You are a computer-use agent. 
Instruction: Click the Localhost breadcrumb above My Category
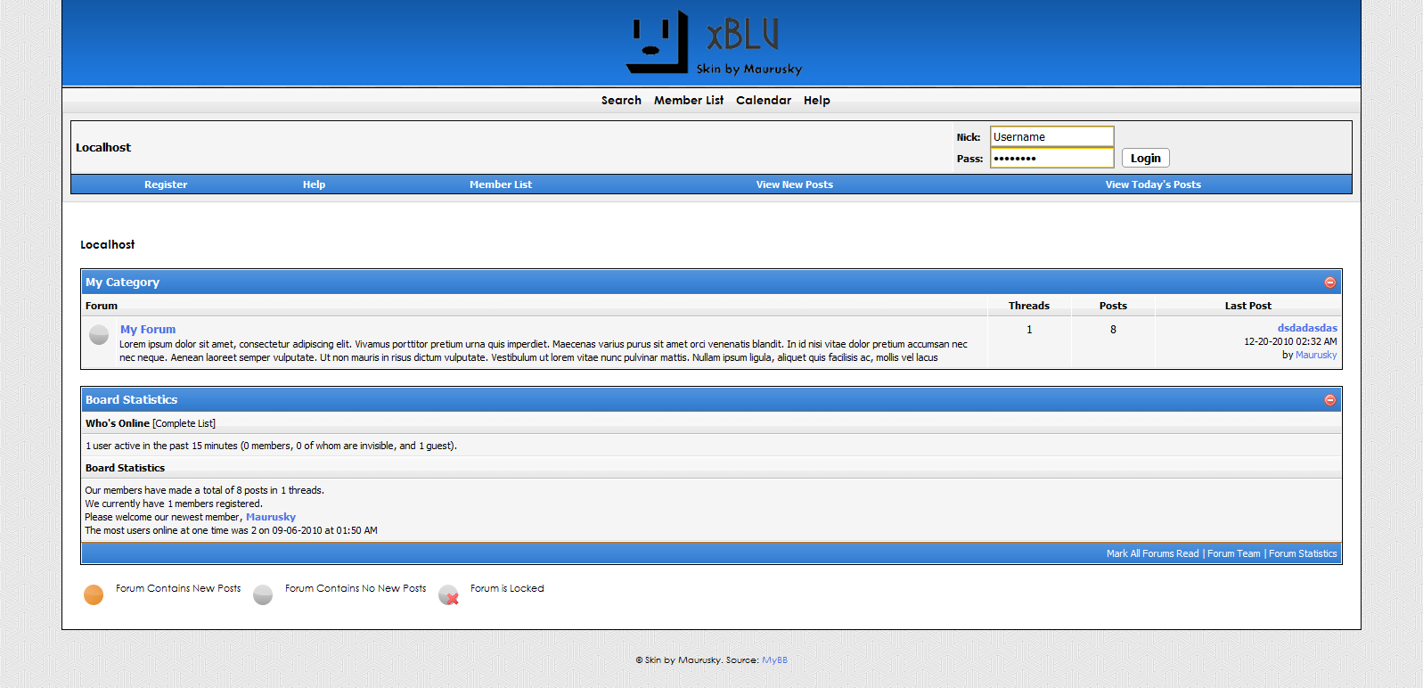[108, 244]
